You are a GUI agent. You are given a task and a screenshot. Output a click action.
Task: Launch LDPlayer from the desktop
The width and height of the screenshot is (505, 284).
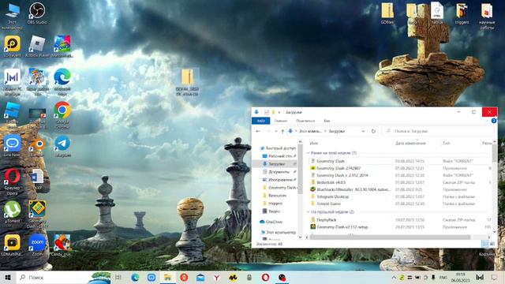(13, 47)
